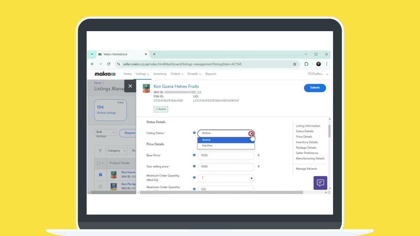Screen dimensions: 420x236
Task: Click the makro logo
Action: [105, 74]
